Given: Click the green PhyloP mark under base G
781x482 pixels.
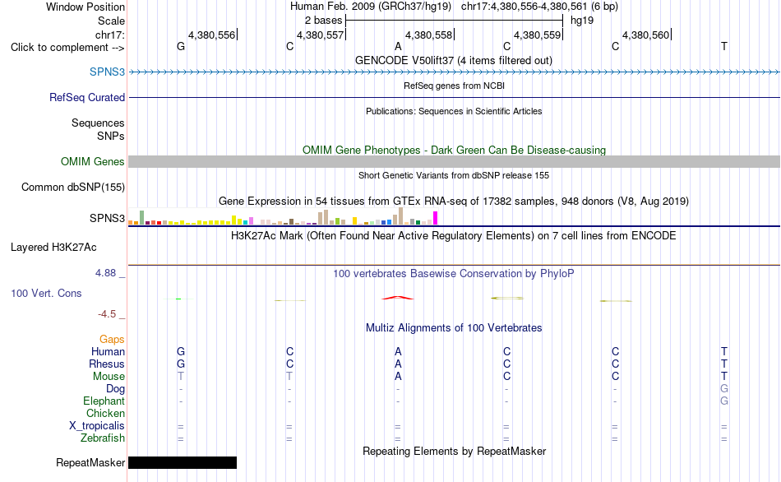Looking at the screenshot, I should point(179,299).
